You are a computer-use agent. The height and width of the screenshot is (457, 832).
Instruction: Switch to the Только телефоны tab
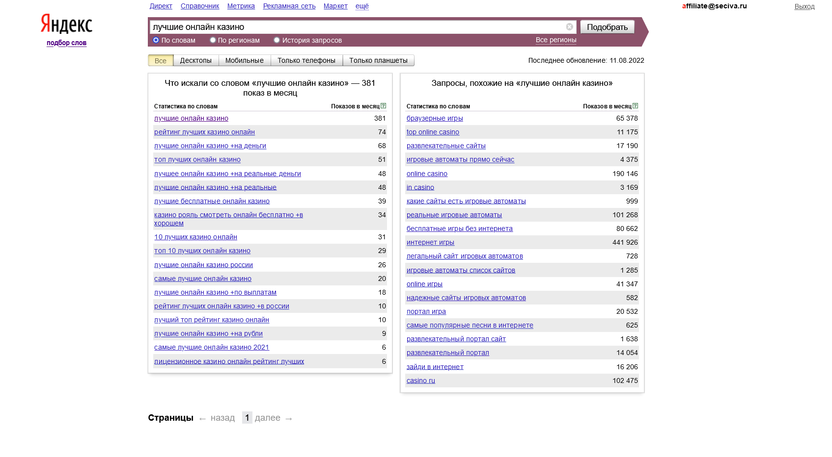[x=306, y=60]
